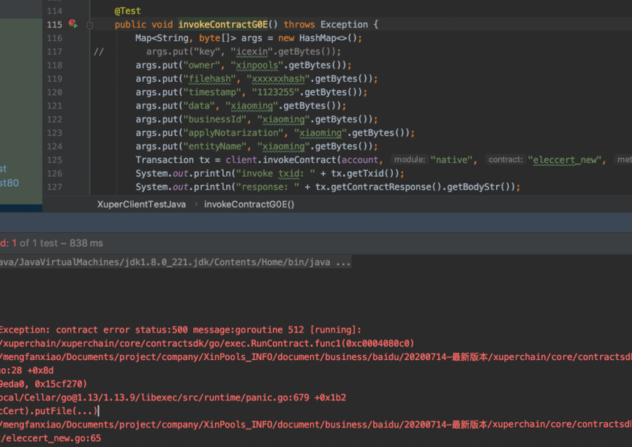This screenshot has height=447, width=632.
Task: Click the "entityName" key string
Action: (215, 147)
